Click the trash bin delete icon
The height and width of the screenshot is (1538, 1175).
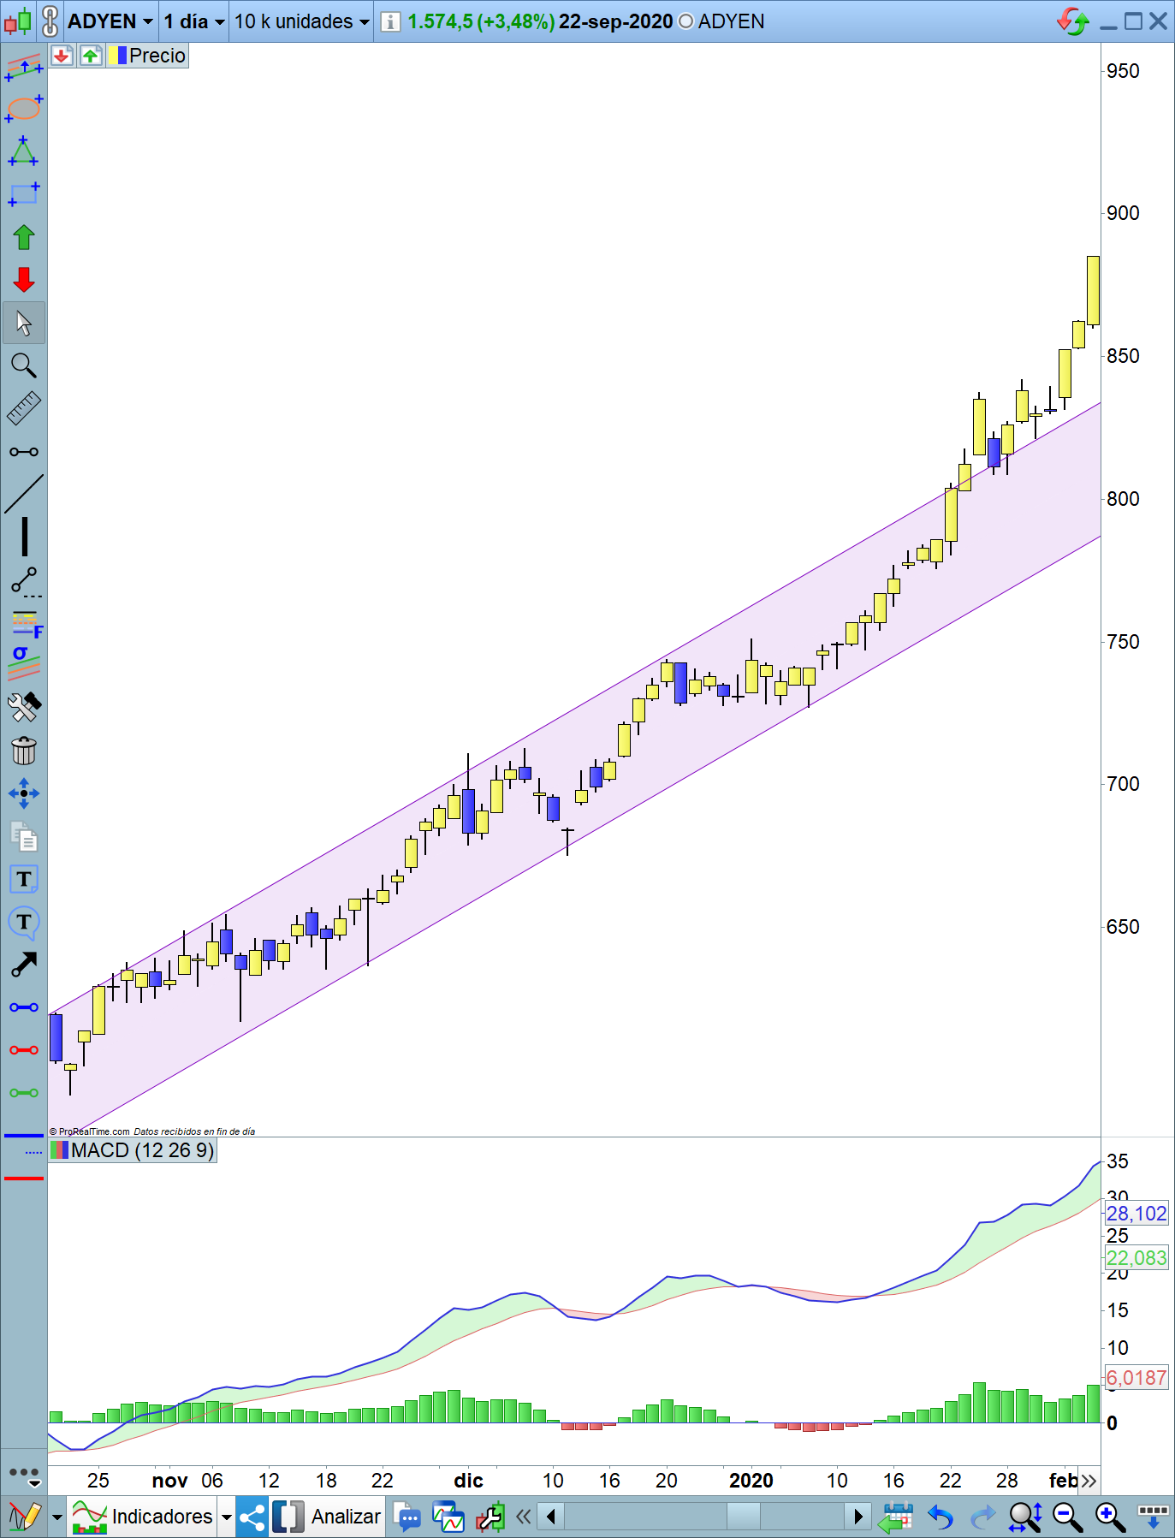24,751
